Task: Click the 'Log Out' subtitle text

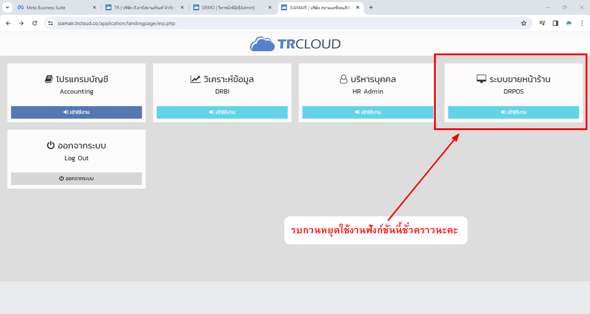Action: click(x=76, y=158)
